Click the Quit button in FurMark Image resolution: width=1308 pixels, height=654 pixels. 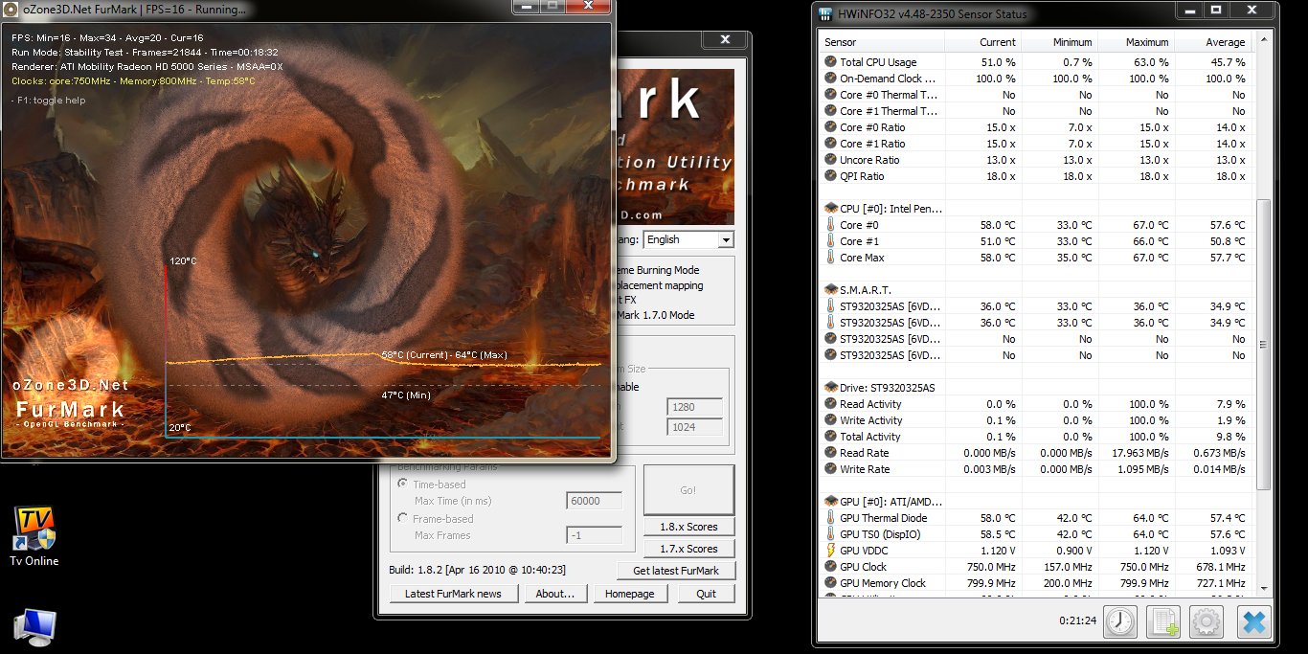tap(706, 594)
